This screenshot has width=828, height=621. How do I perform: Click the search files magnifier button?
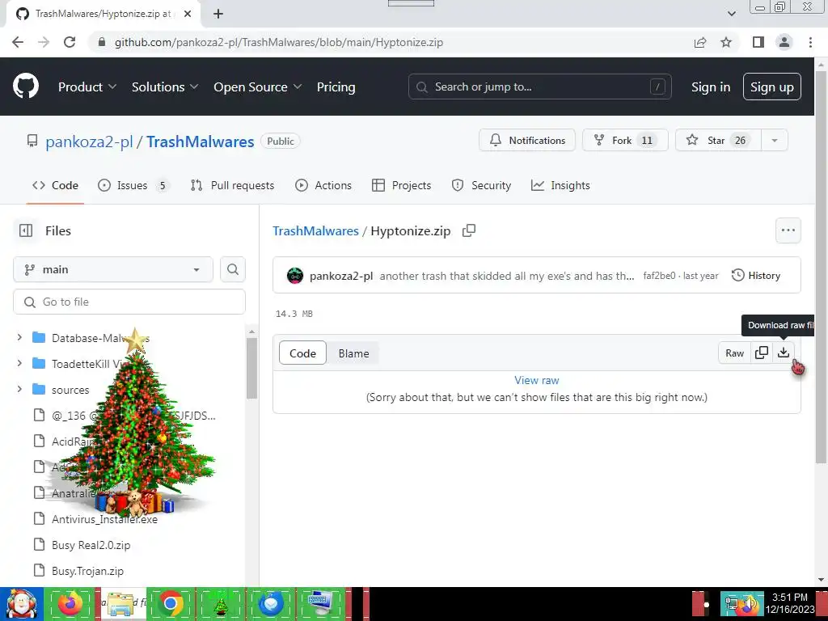[x=232, y=269]
